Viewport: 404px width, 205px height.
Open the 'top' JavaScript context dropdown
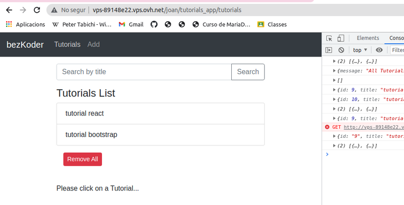tap(360, 50)
